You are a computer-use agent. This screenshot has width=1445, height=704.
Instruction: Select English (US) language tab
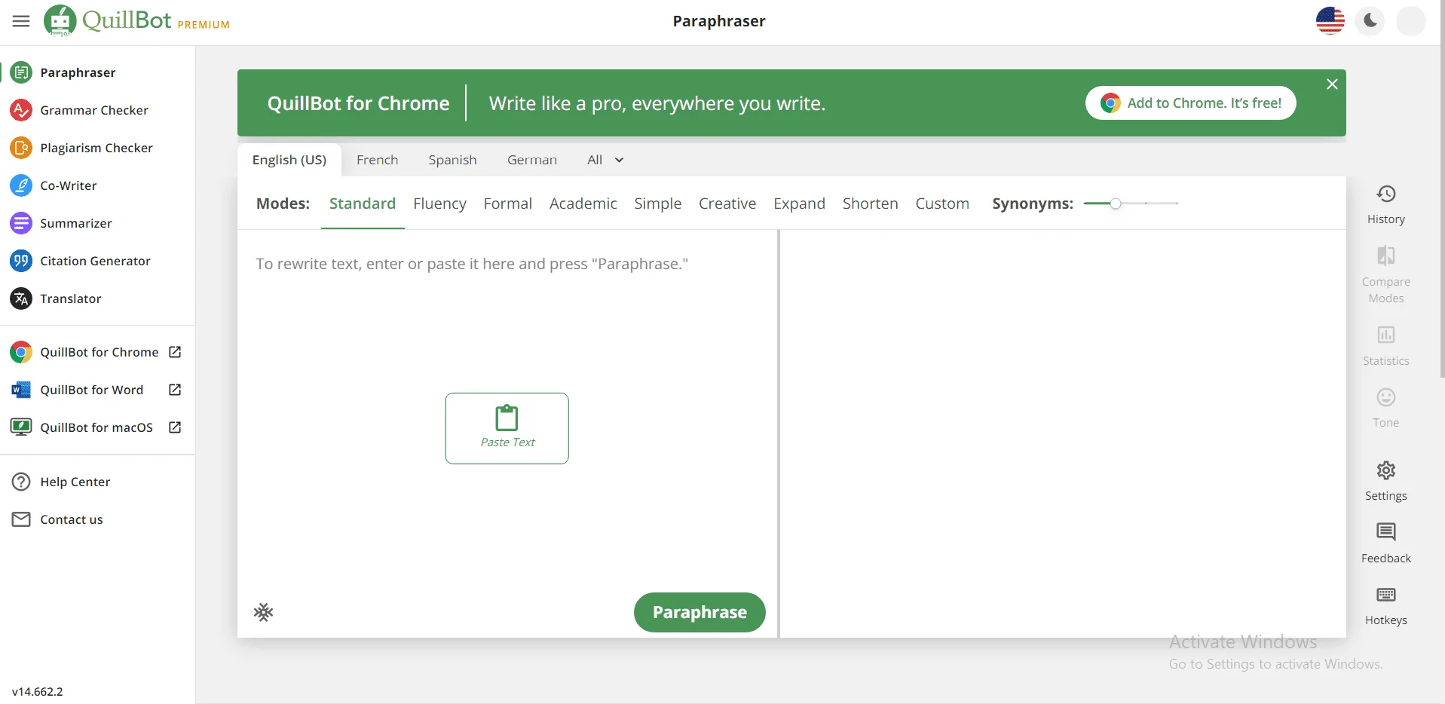[x=289, y=160]
